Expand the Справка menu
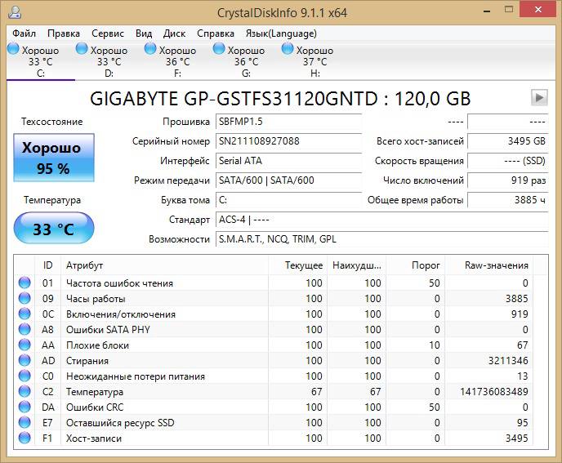 click(x=215, y=33)
